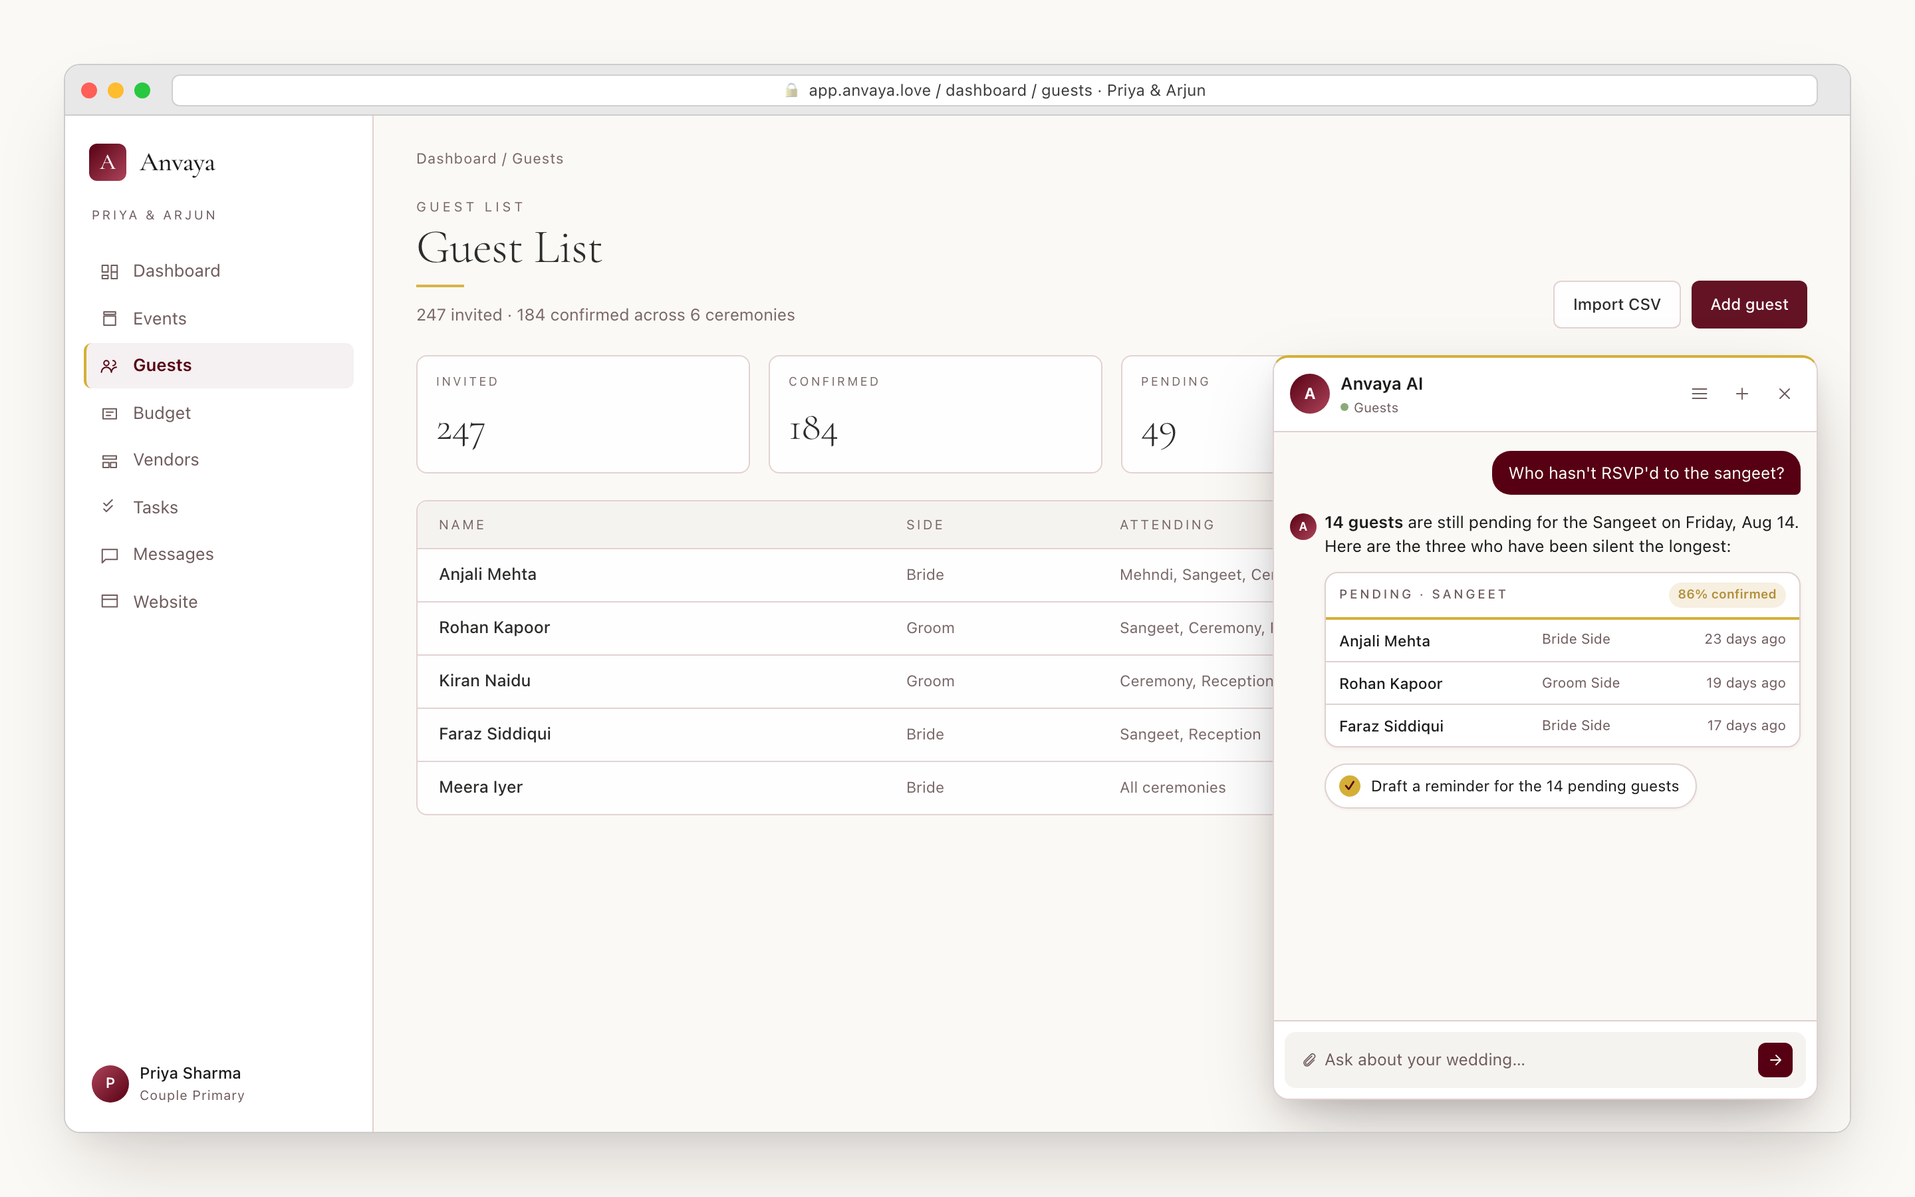Click the Anvaya logo icon
1915x1197 pixels.
(108, 162)
